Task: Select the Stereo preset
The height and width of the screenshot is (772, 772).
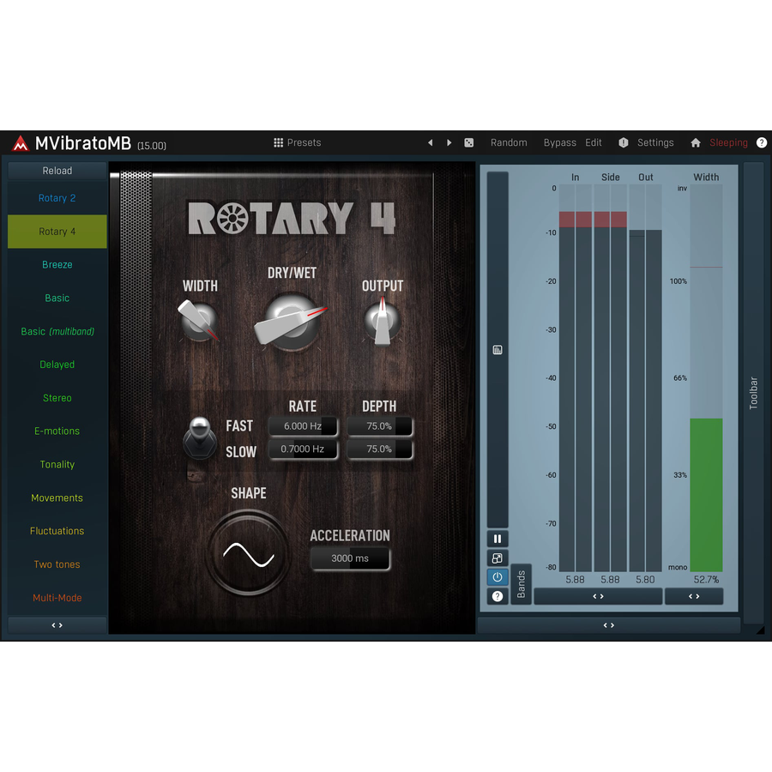Action: pyautogui.click(x=57, y=398)
